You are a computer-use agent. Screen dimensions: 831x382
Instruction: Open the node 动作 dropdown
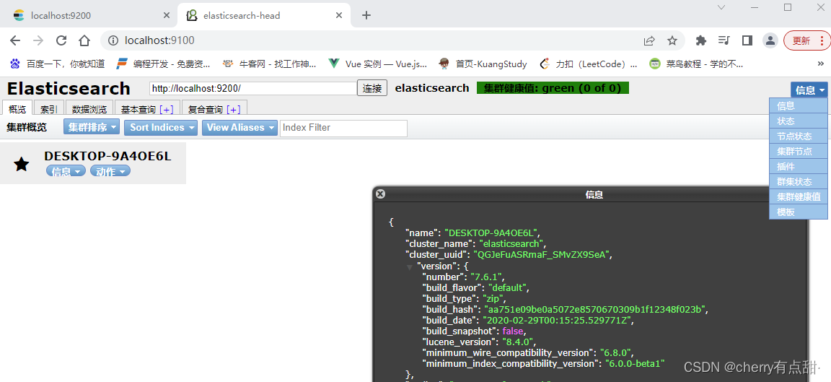tap(110, 171)
